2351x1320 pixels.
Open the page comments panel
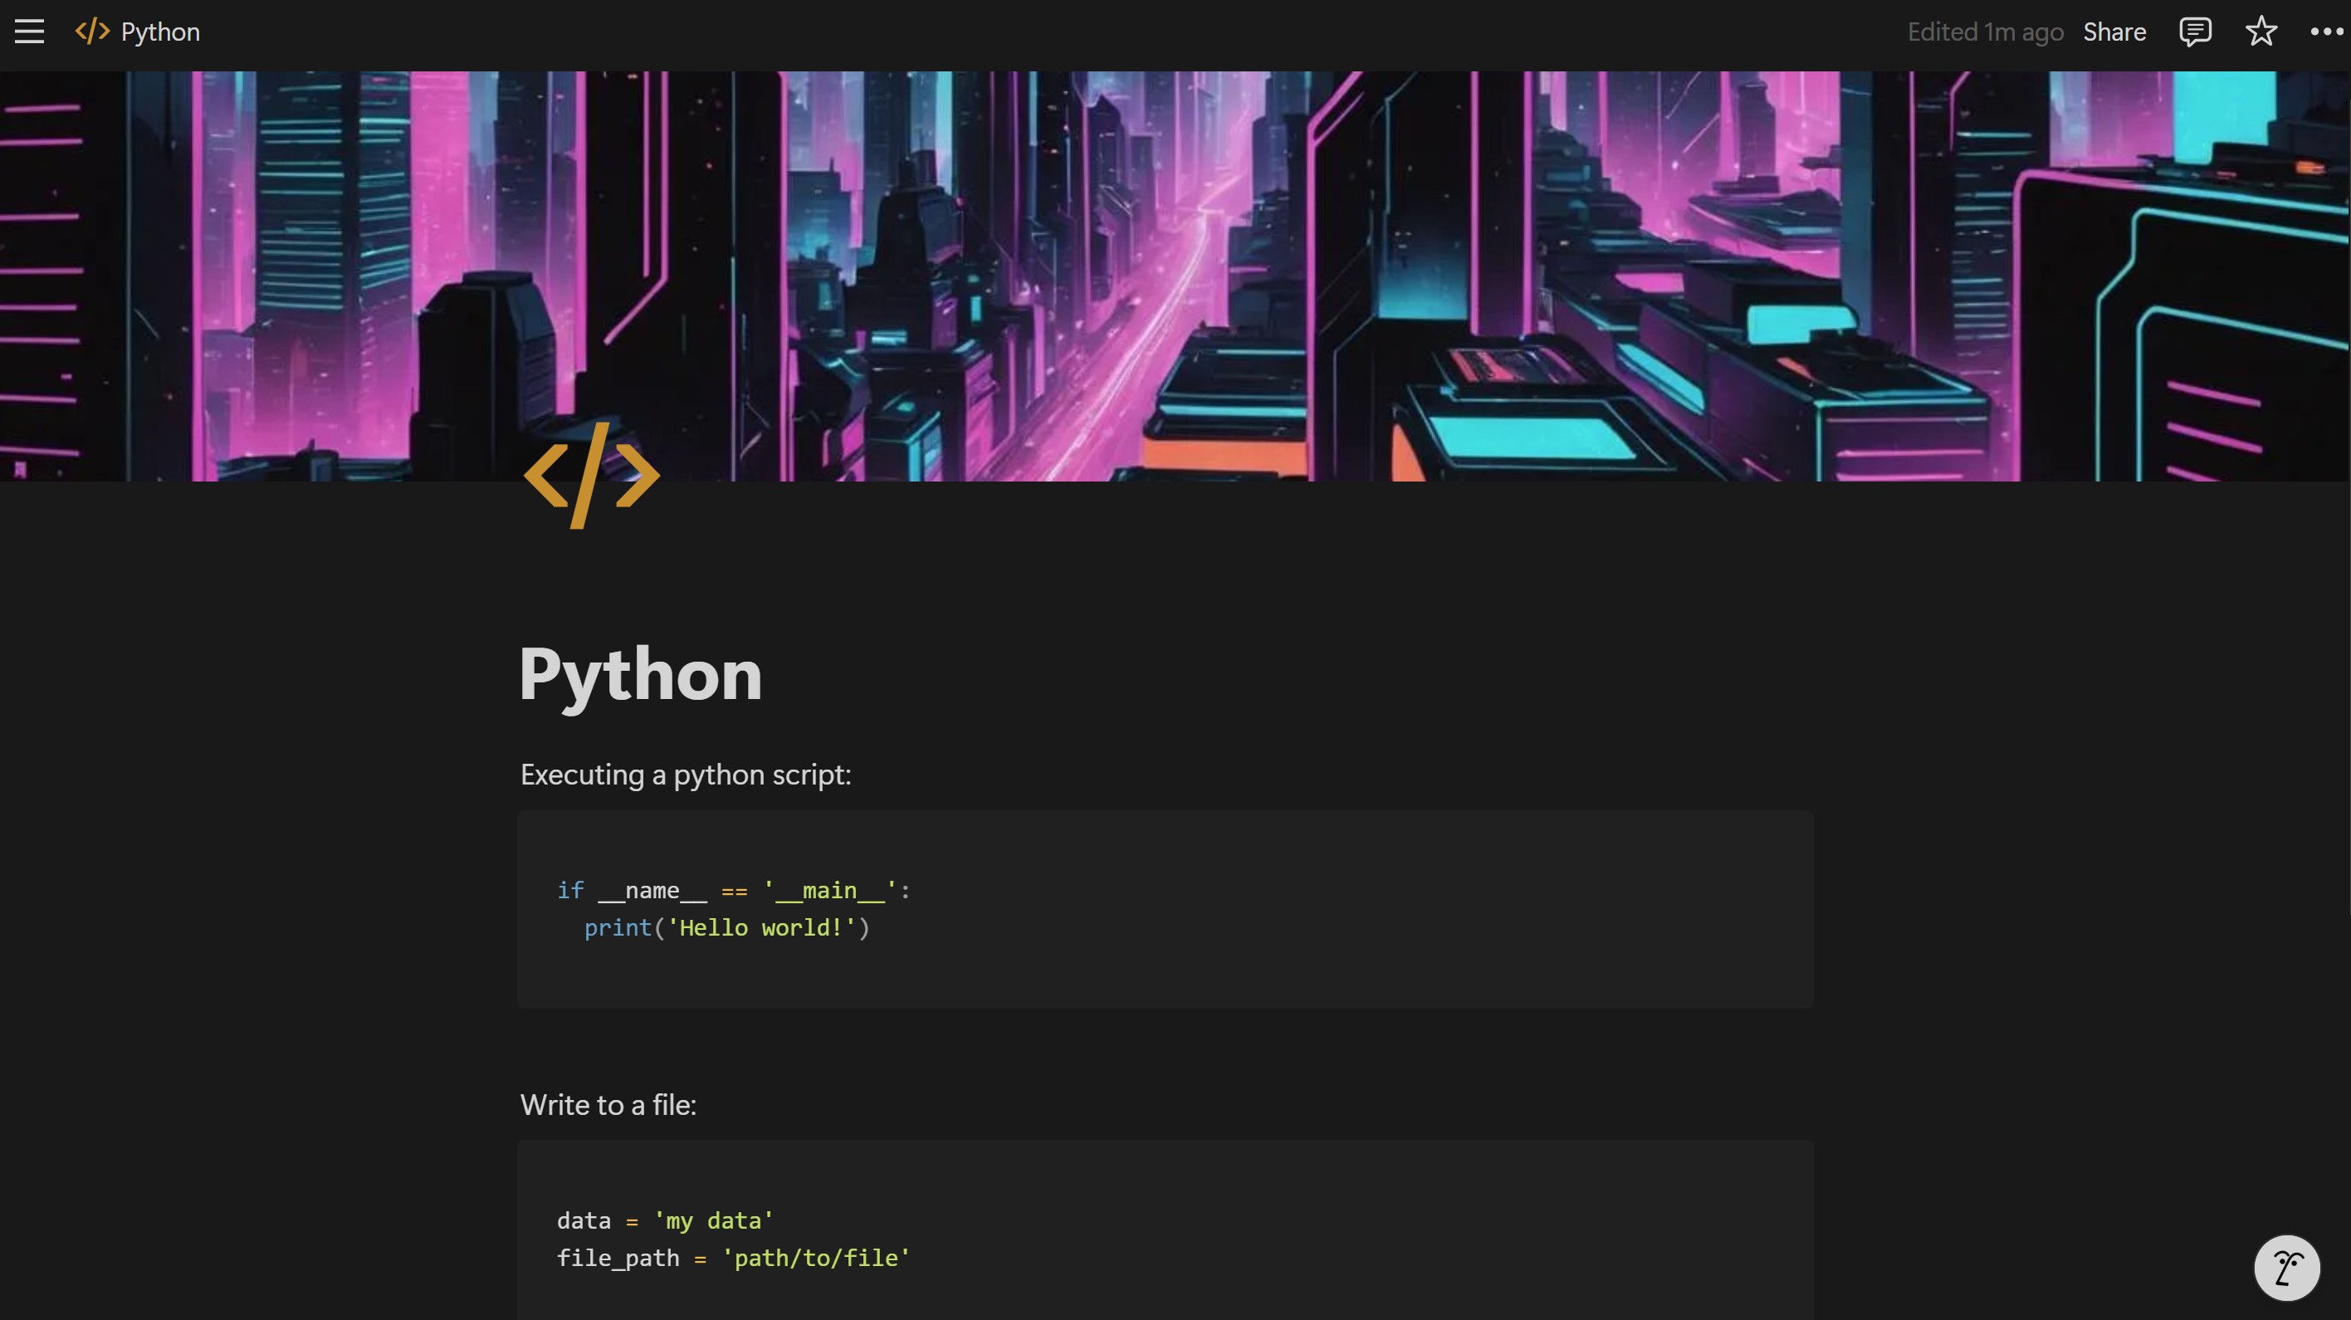pos(2195,32)
